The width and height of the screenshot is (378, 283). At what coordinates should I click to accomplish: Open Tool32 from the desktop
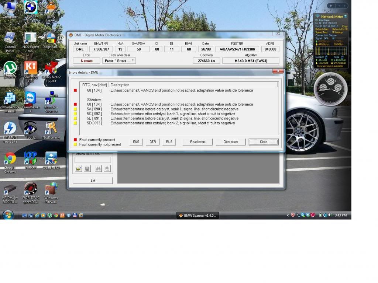tap(30, 129)
